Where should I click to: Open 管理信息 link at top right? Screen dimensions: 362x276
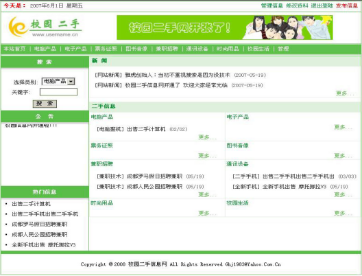click(271, 5)
